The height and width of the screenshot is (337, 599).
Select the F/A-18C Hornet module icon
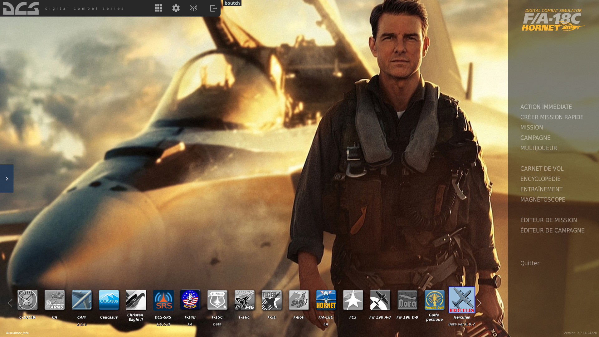[x=326, y=300]
